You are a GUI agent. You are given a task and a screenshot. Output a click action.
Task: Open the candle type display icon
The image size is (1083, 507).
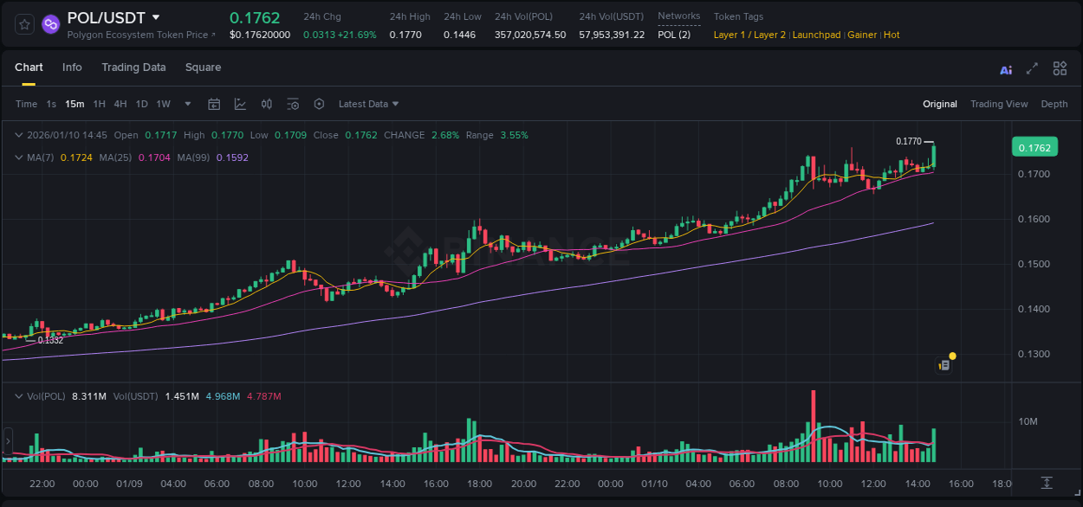pyautogui.click(x=266, y=103)
